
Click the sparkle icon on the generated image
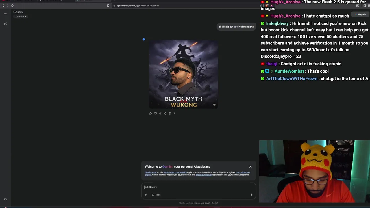[214, 105]
